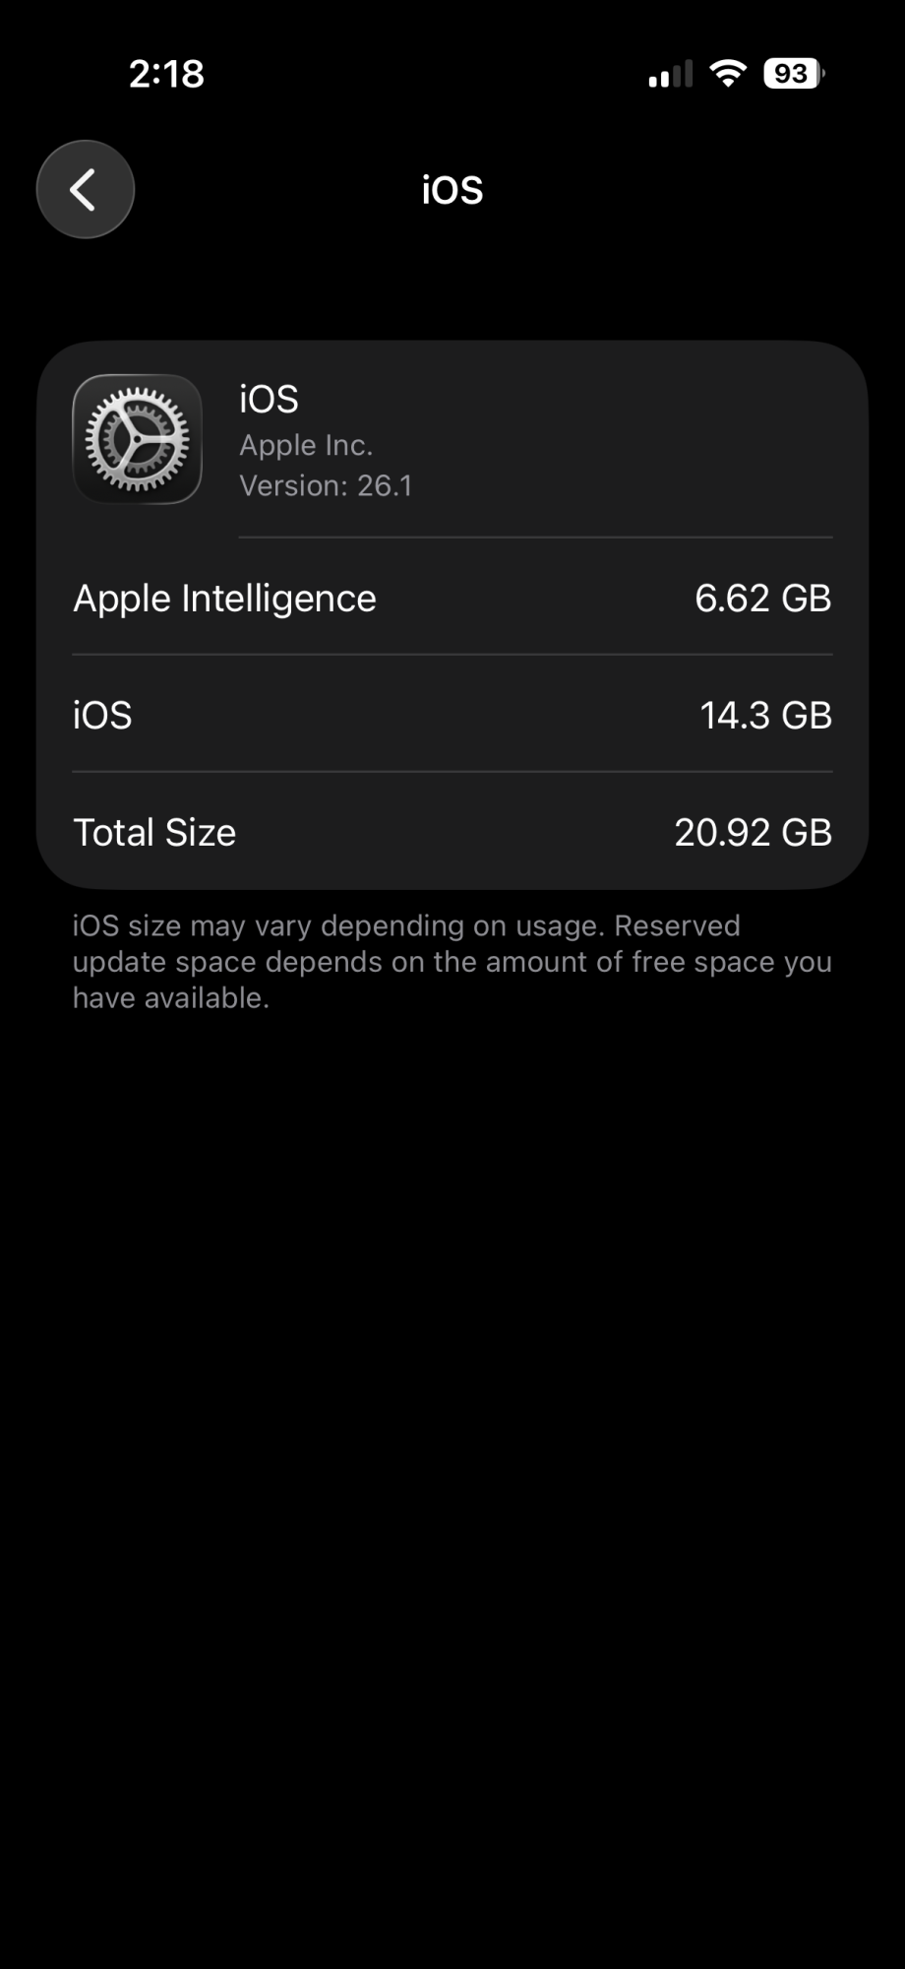
Task: Select the Total Size row label
Action: point(154,832)
